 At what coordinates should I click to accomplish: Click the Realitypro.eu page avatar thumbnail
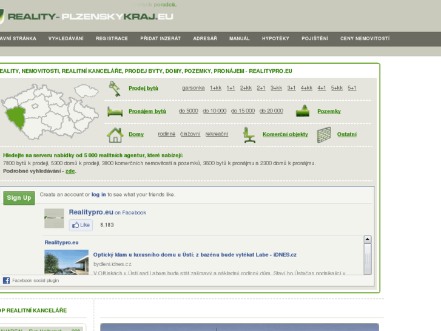pyautogui.click(x=54, y=218)
